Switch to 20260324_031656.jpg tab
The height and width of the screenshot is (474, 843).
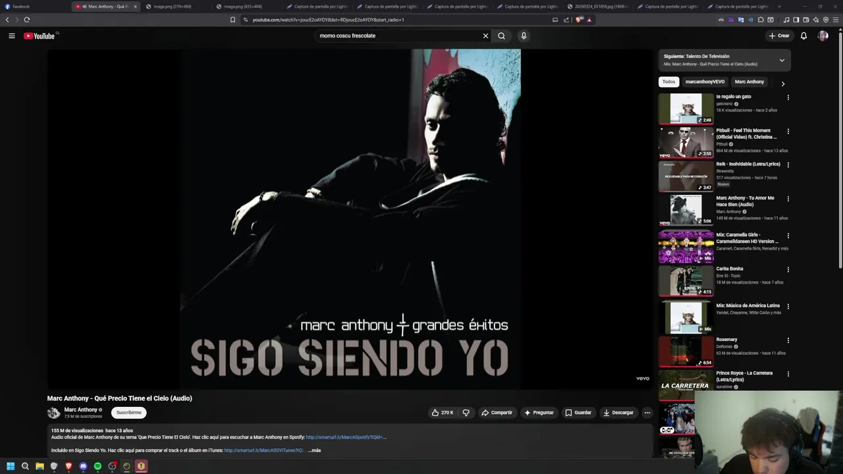[599, 7]
